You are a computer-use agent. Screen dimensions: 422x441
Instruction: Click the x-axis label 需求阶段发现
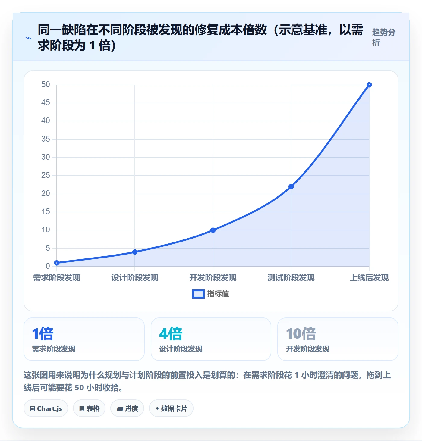click(57, 278)
